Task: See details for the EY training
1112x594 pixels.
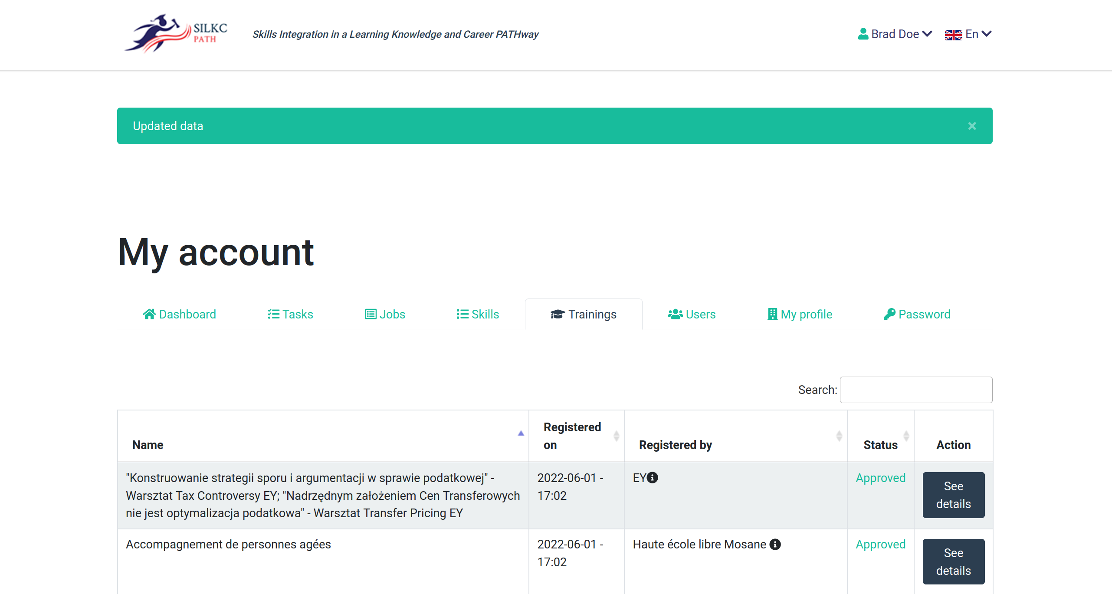Action: [953, 495]
